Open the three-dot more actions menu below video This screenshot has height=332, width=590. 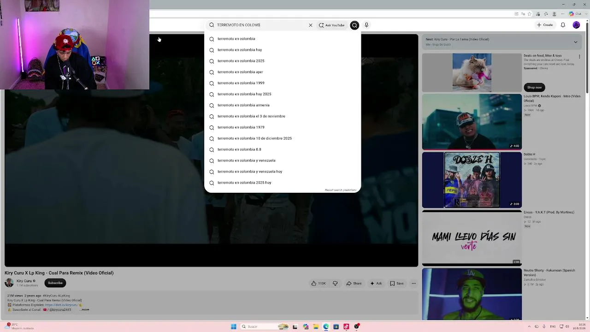[413, 284]
